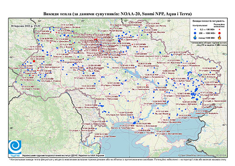Click the blue marker cluster near Bilohorodka label
This screenshot has width=235, height=166.
(x=135, y=123)
